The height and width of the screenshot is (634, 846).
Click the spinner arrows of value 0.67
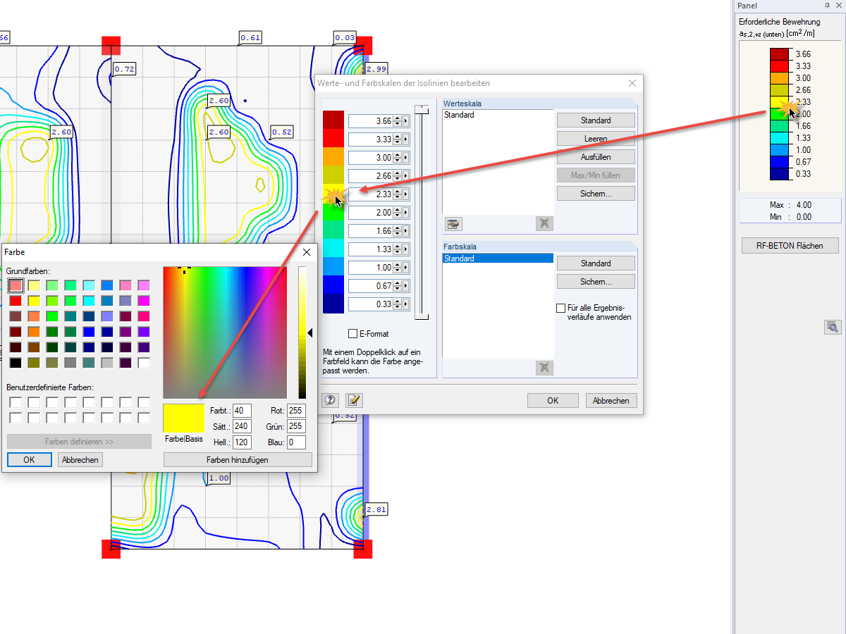(398, 286)
